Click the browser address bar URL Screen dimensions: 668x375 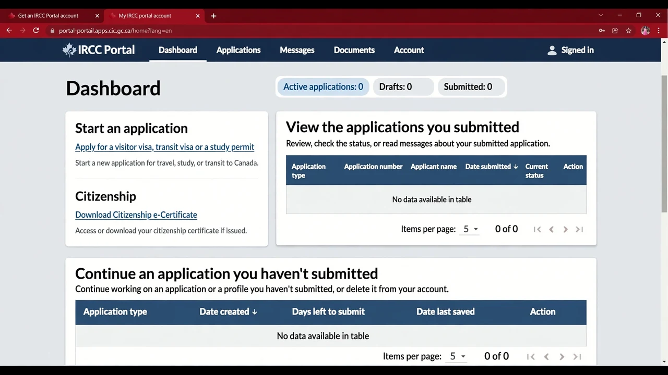coord(115,31)
